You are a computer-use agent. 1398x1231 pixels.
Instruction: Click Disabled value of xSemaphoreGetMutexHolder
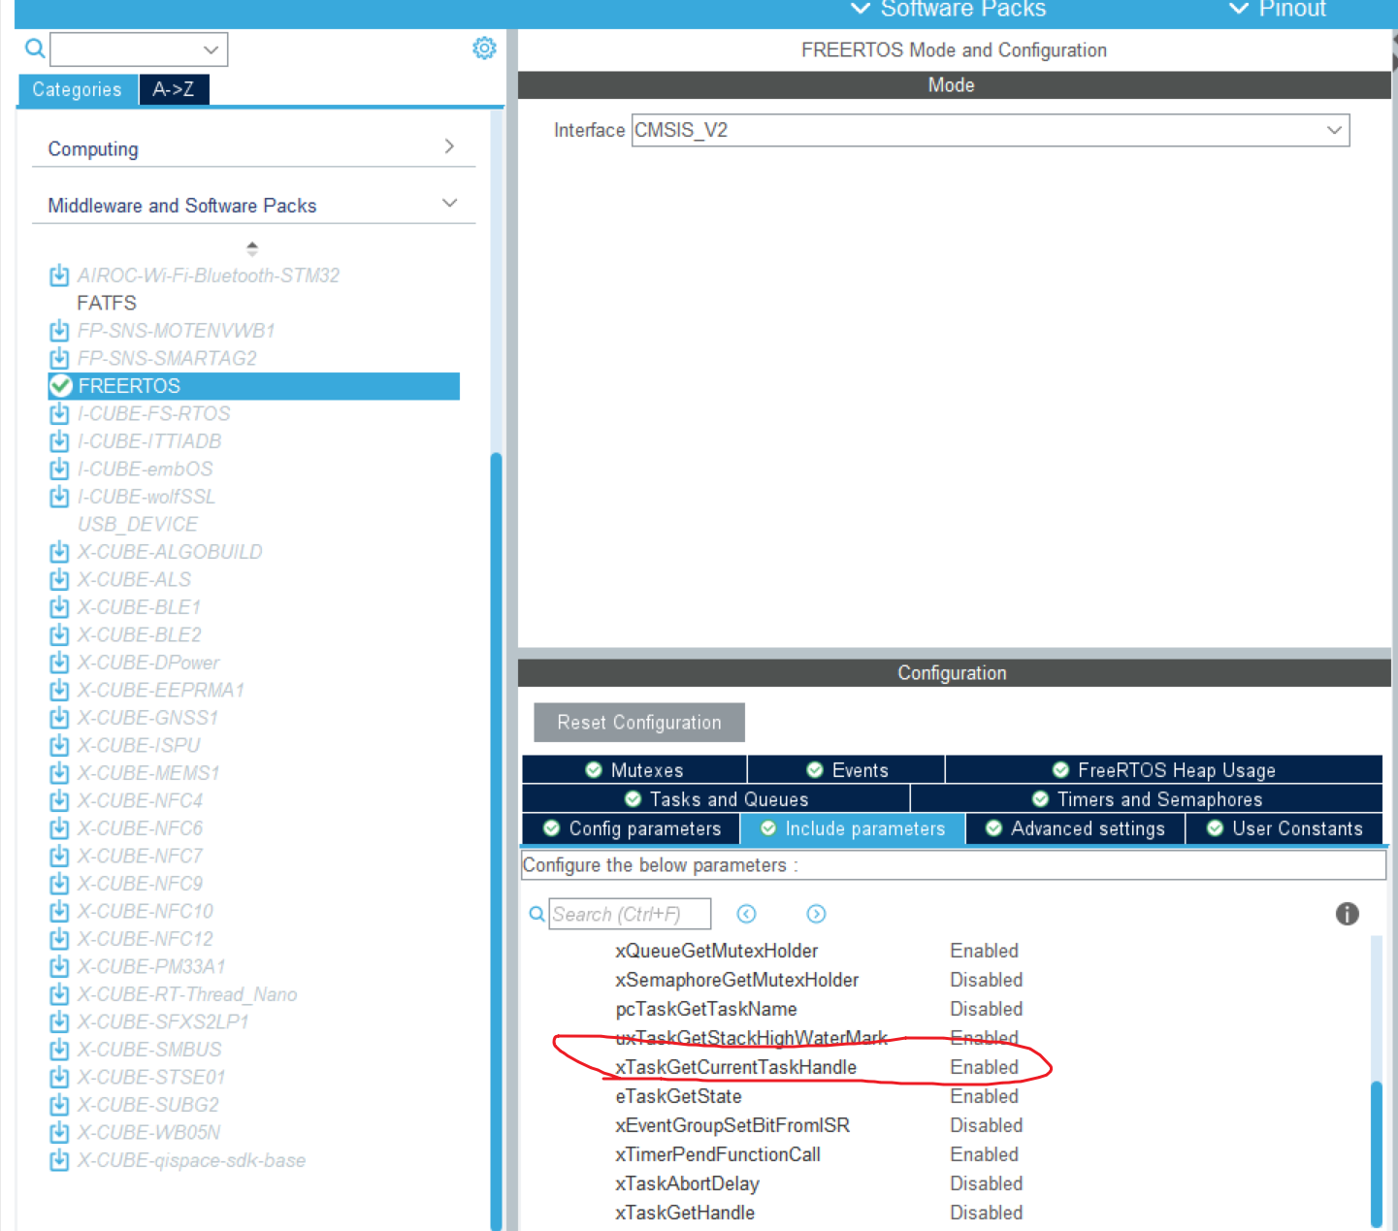click(986, 980)
